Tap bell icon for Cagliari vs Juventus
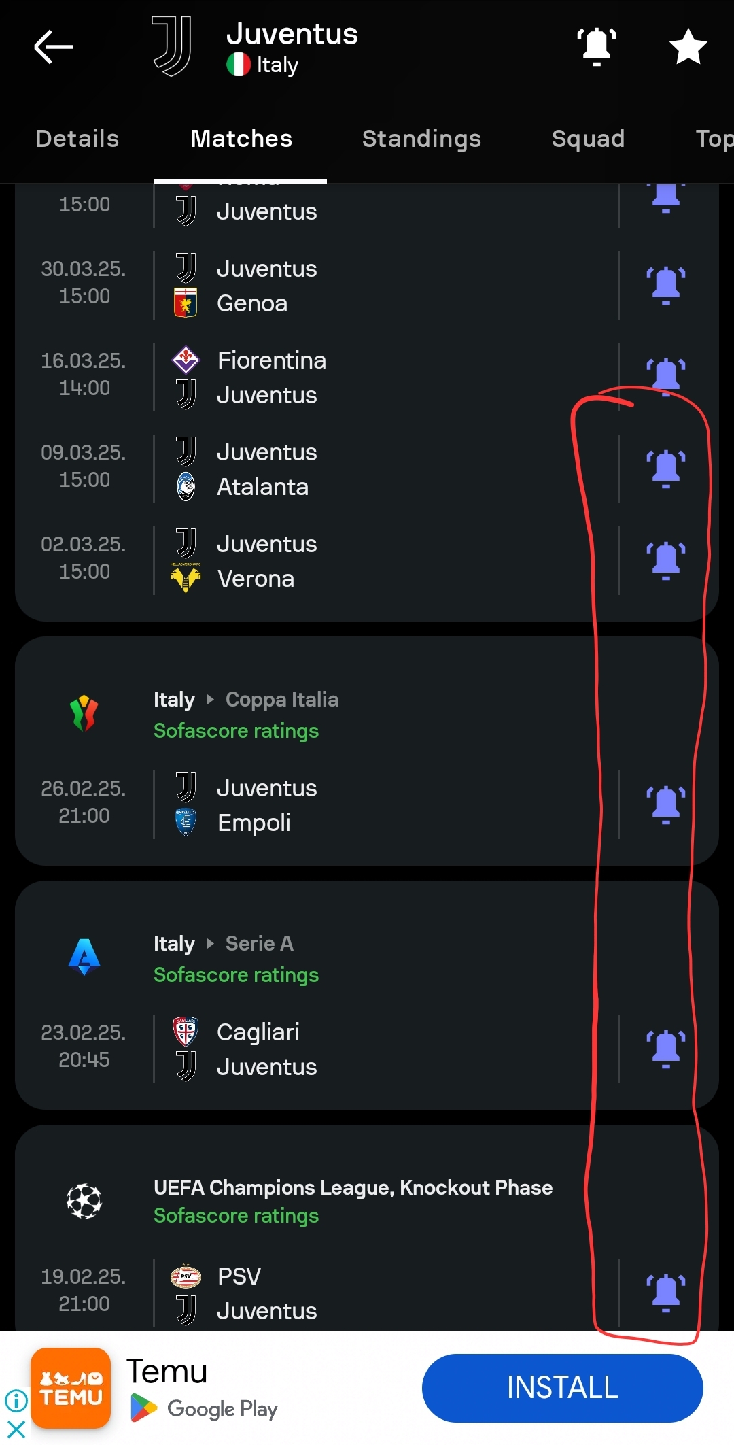Screen dimensions: 734x1445 point(665,1049)
